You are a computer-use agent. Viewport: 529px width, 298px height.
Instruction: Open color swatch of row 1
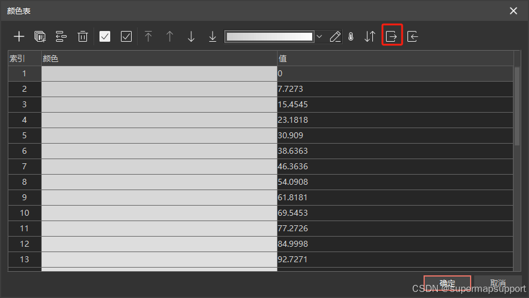[159, 73]
